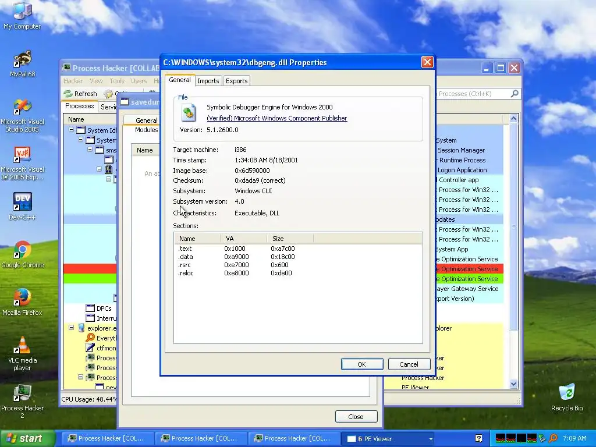The image size is (596, 447).
Task: Open Microsoft Visual Studio 2005 shortcut
Action: [x=22, y=115]
